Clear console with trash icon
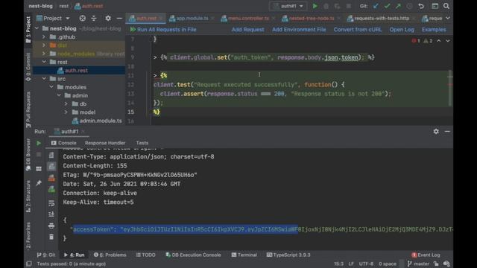This screenshot has width=477, height=268. tap(51, 237)
